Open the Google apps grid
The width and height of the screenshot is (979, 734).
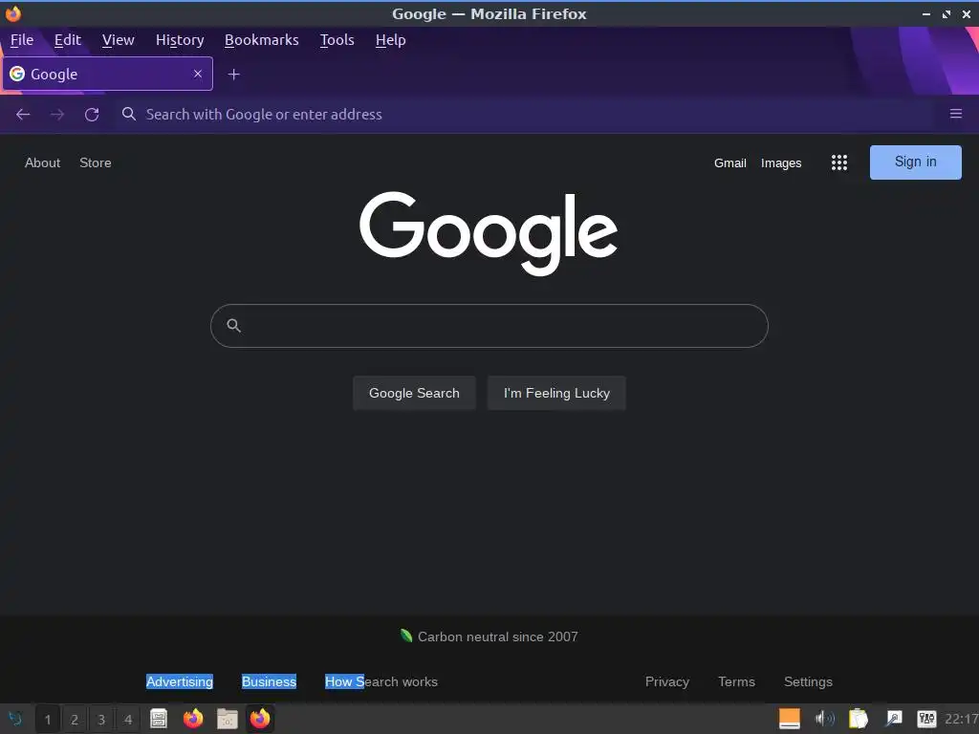tap(839, 162)
